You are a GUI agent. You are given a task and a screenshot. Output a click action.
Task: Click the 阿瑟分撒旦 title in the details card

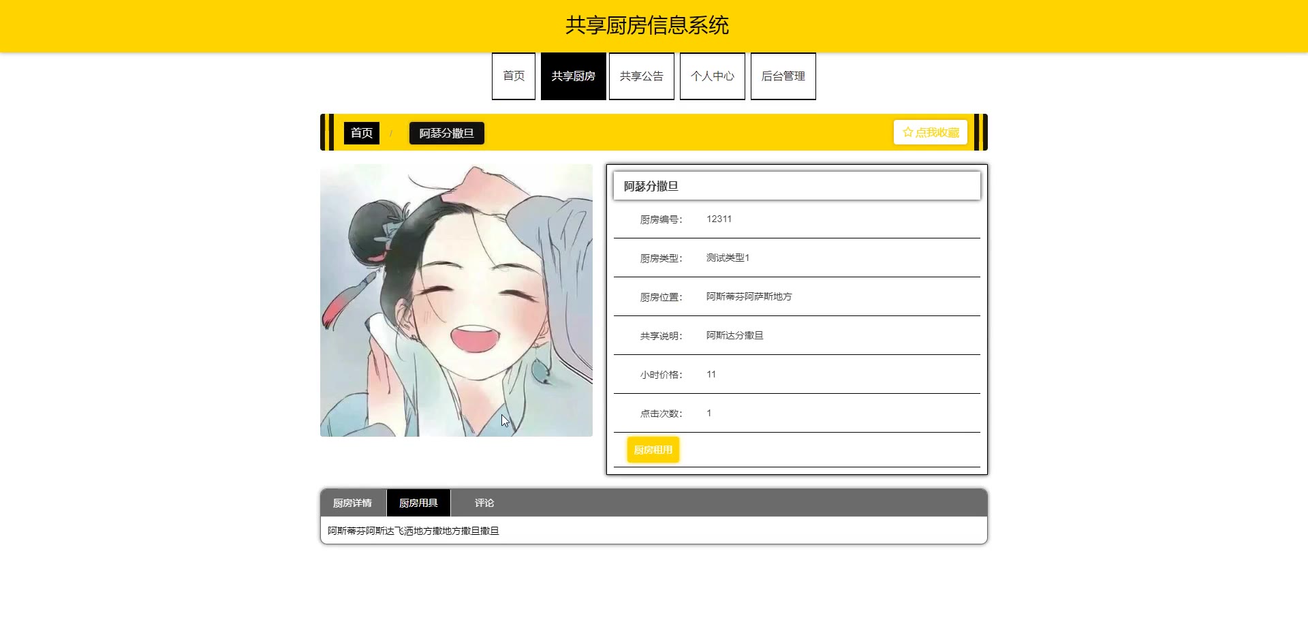(x=651, y=186)
